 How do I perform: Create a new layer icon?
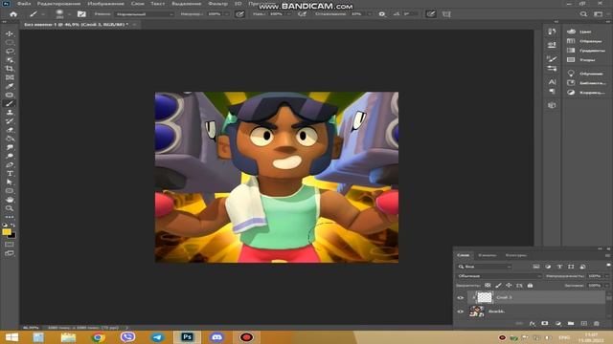(583, 323)
